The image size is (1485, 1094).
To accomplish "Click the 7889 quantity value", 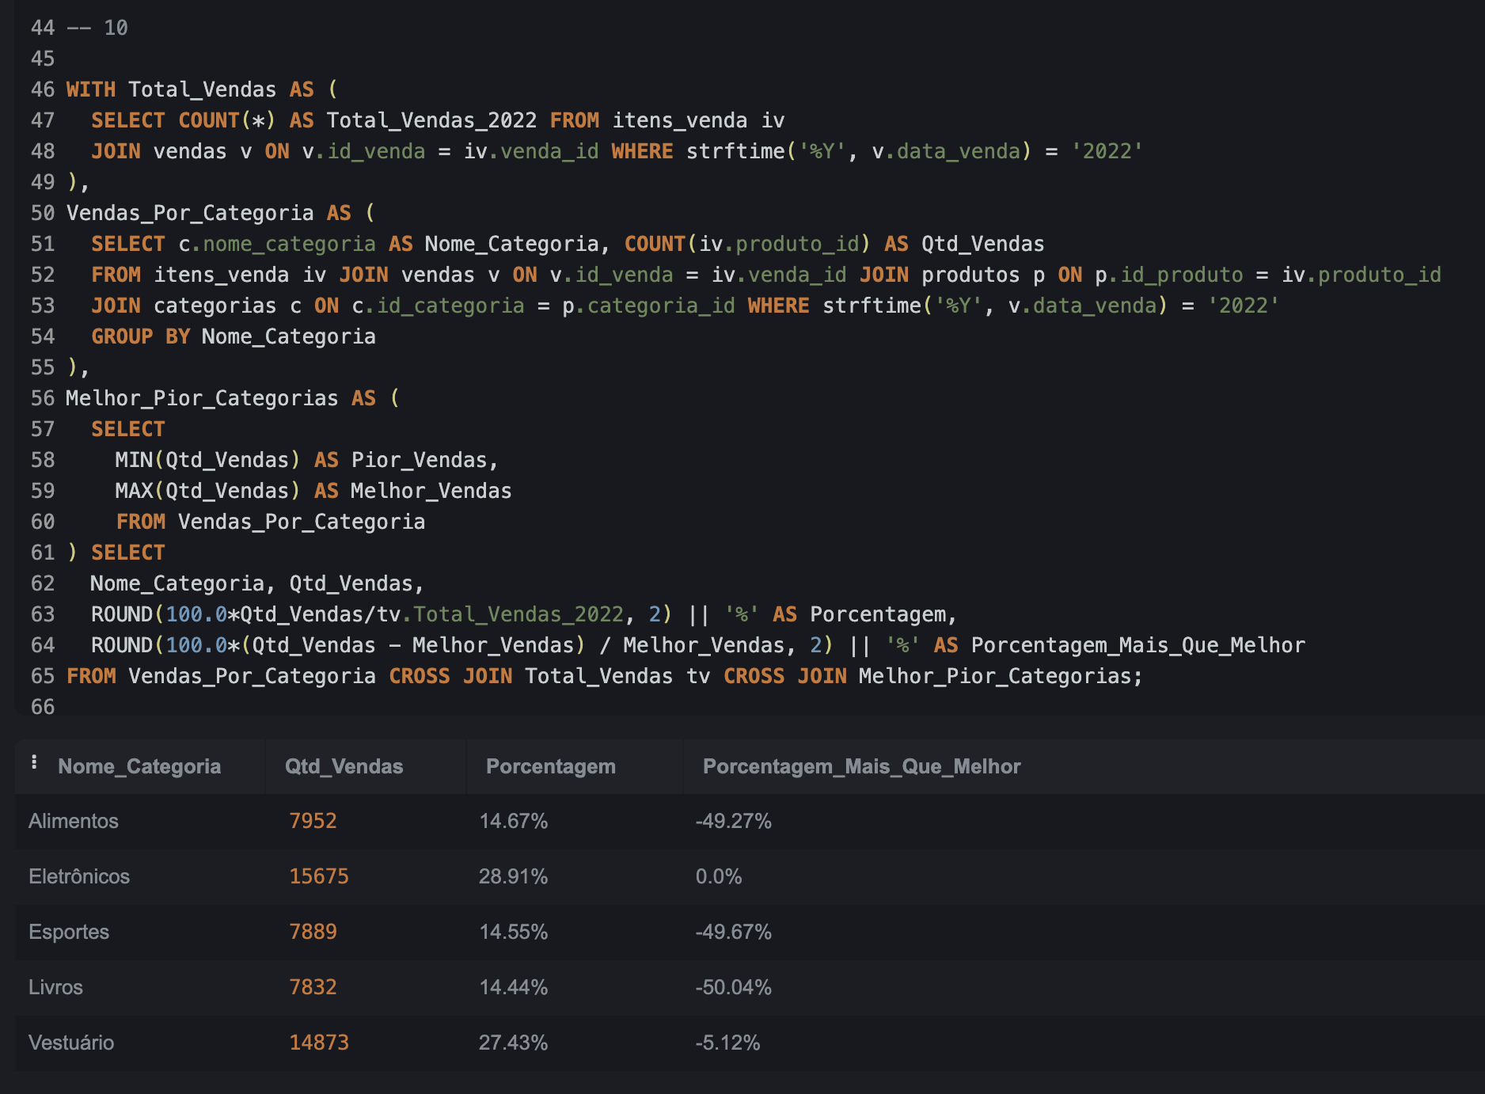I will tap(313, 932).
